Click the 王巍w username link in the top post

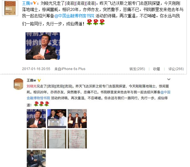[x=27, y=3]
